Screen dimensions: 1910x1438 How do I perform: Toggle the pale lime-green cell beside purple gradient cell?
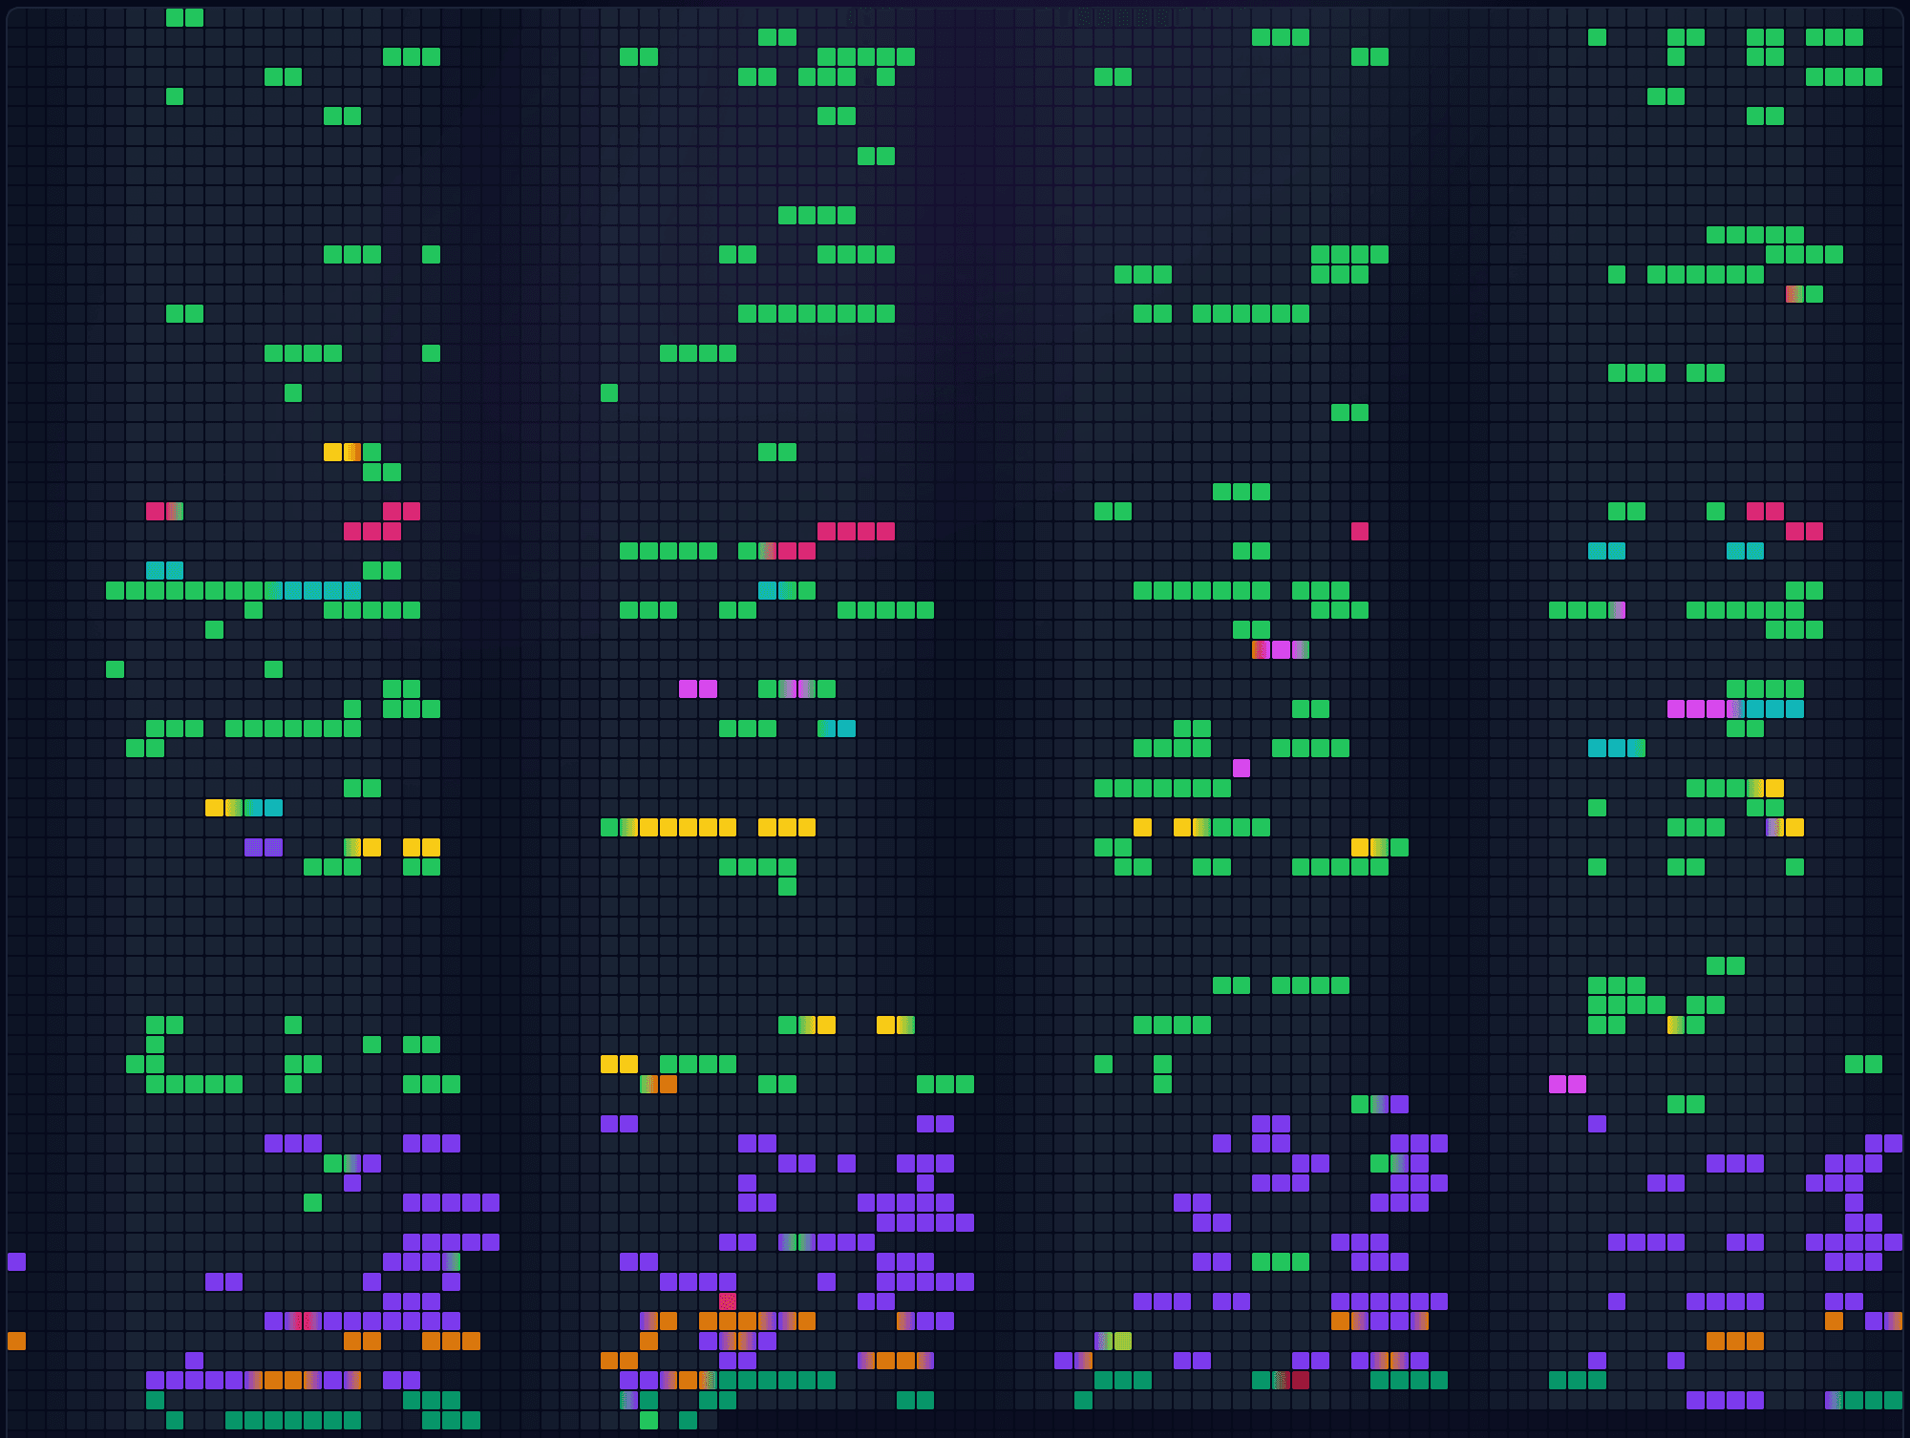pos(1123,1341)
